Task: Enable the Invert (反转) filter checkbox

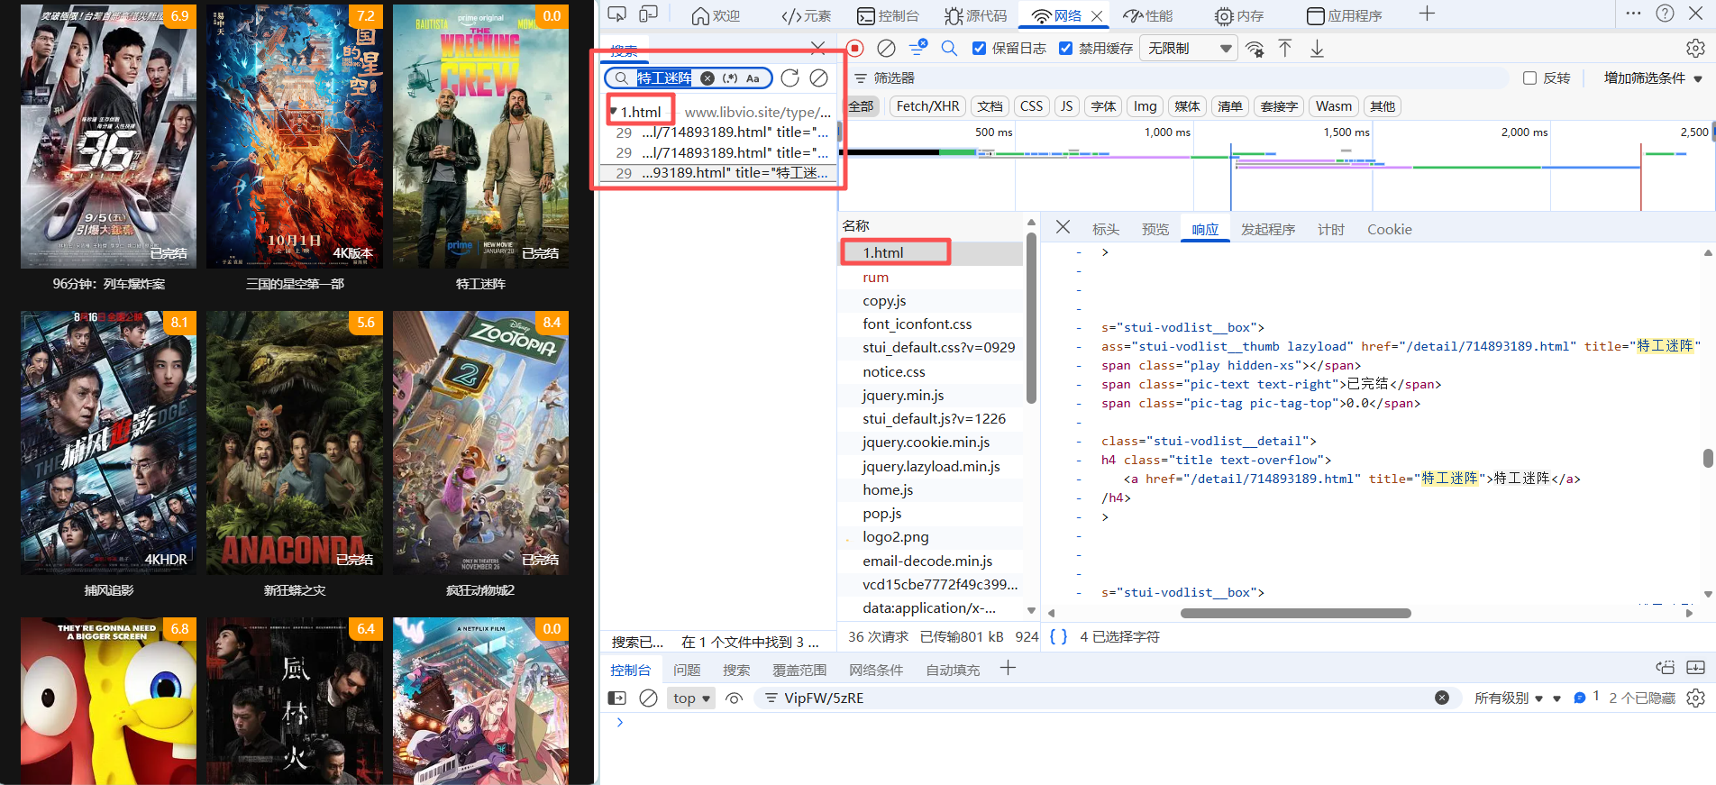Action: click(x=1529, y=78)
